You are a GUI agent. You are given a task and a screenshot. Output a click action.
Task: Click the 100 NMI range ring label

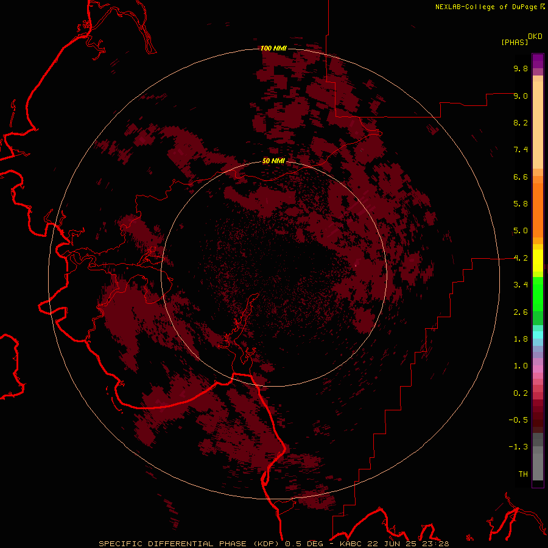[x=273, y=48]
